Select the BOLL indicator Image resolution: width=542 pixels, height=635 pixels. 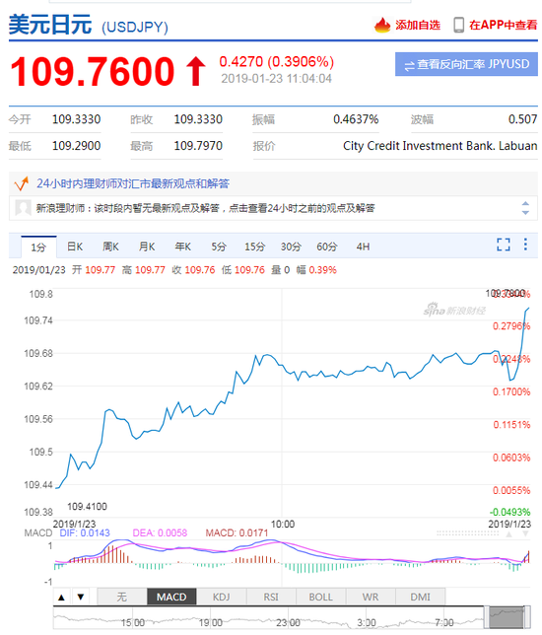pyautogui.click(x=321, y=597)
